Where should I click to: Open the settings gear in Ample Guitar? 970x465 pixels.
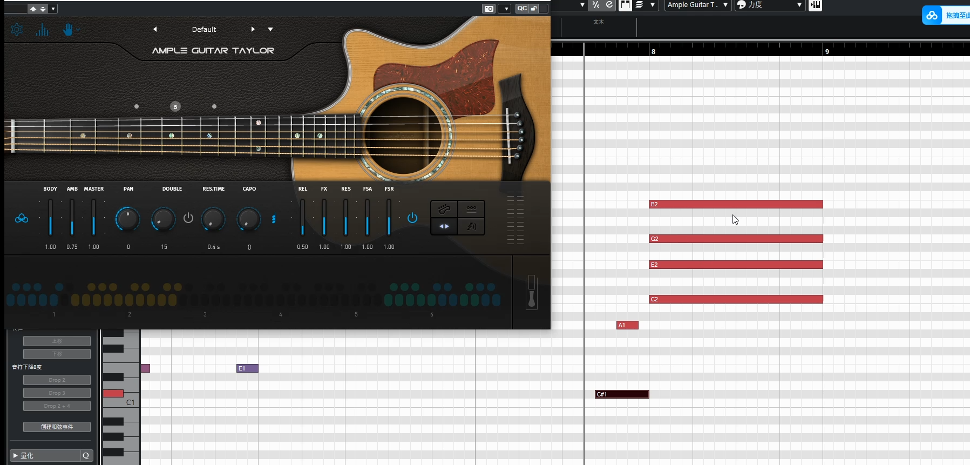pos(17,30)
